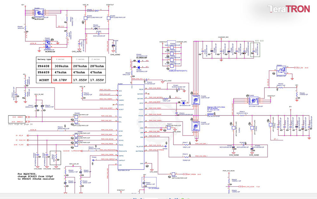Click the PR4409 row label in the table
317x199 pixels.
43,72
